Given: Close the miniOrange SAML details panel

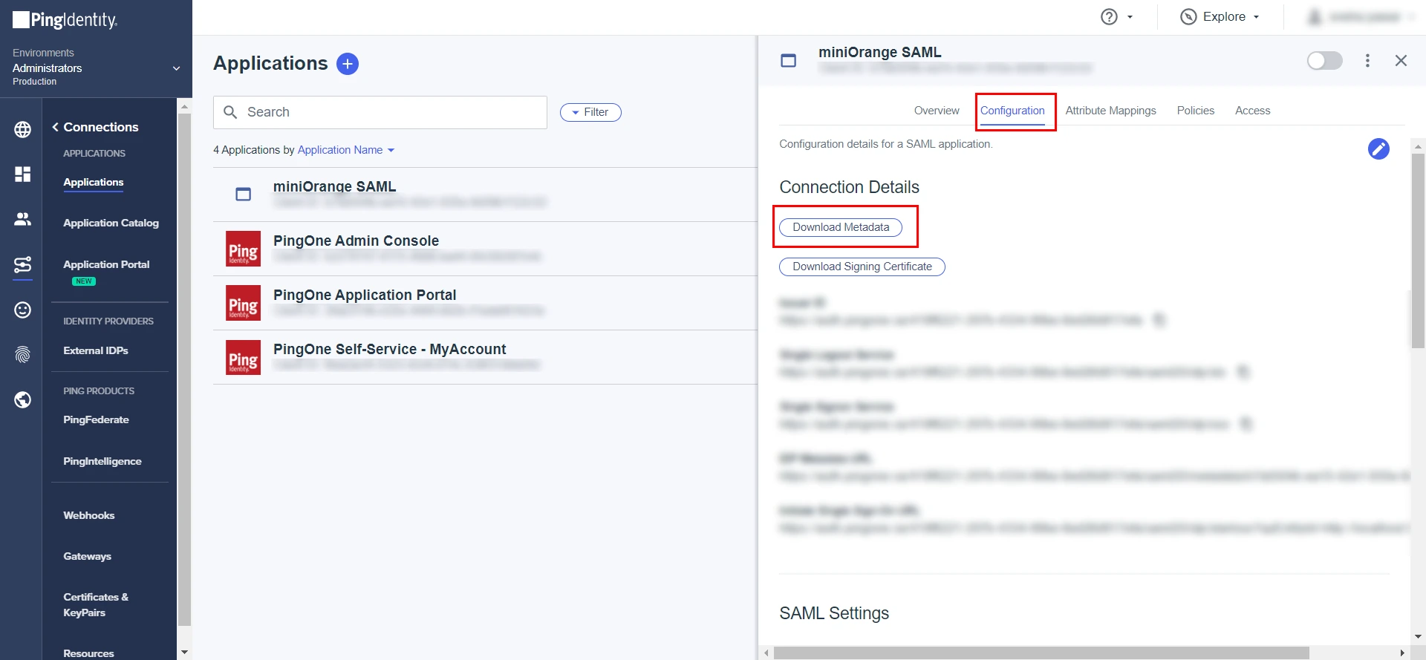Looking at the screenshot, I should [x=1401, y=61].
